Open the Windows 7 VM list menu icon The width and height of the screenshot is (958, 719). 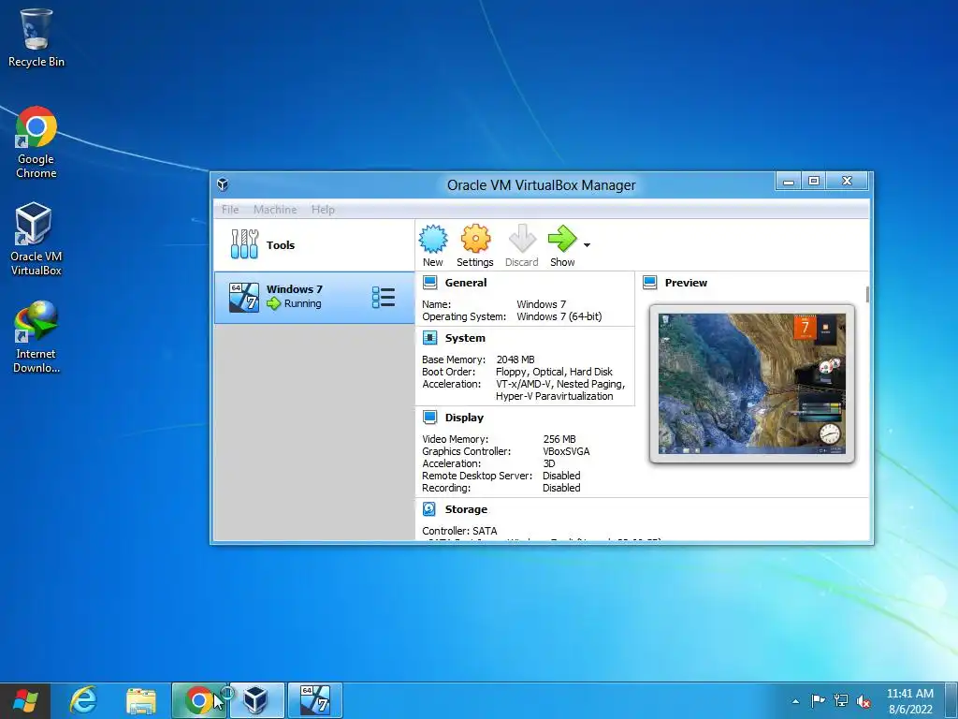point(384,298)
